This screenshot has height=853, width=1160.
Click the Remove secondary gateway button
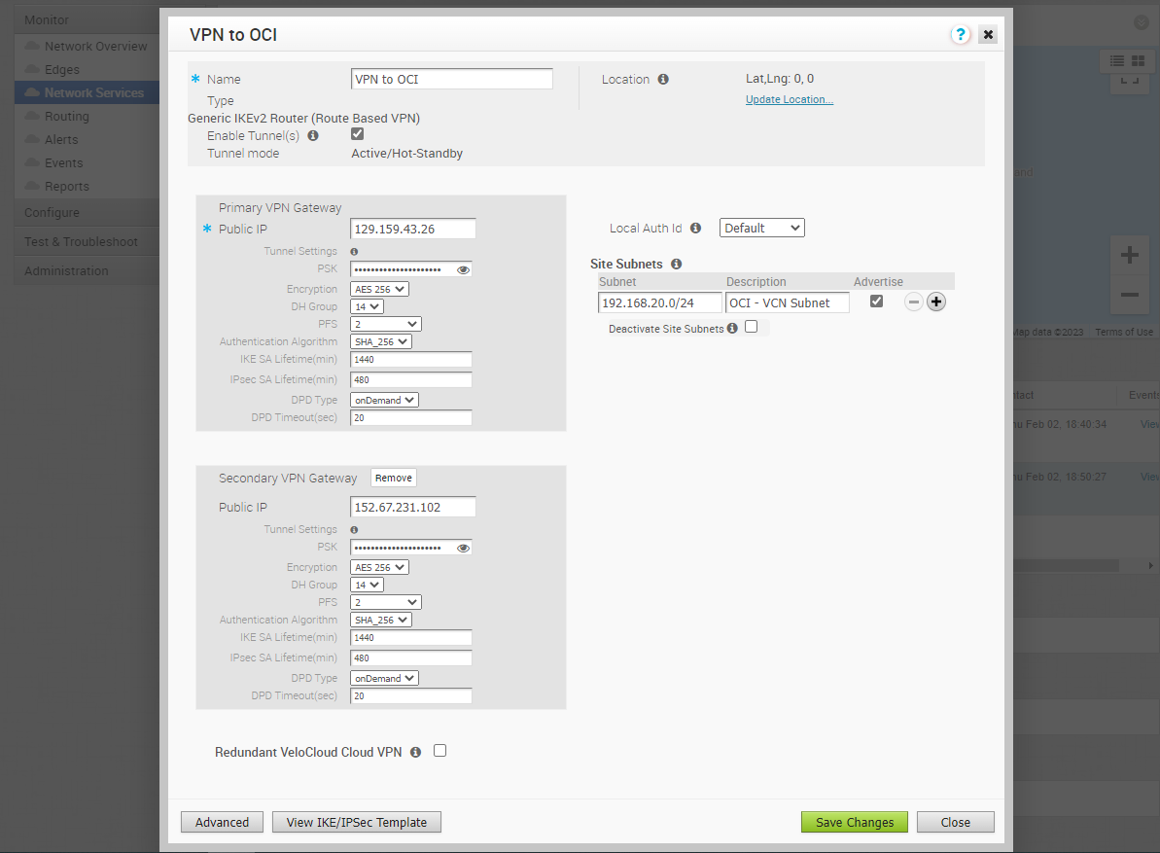coord(394,478)
